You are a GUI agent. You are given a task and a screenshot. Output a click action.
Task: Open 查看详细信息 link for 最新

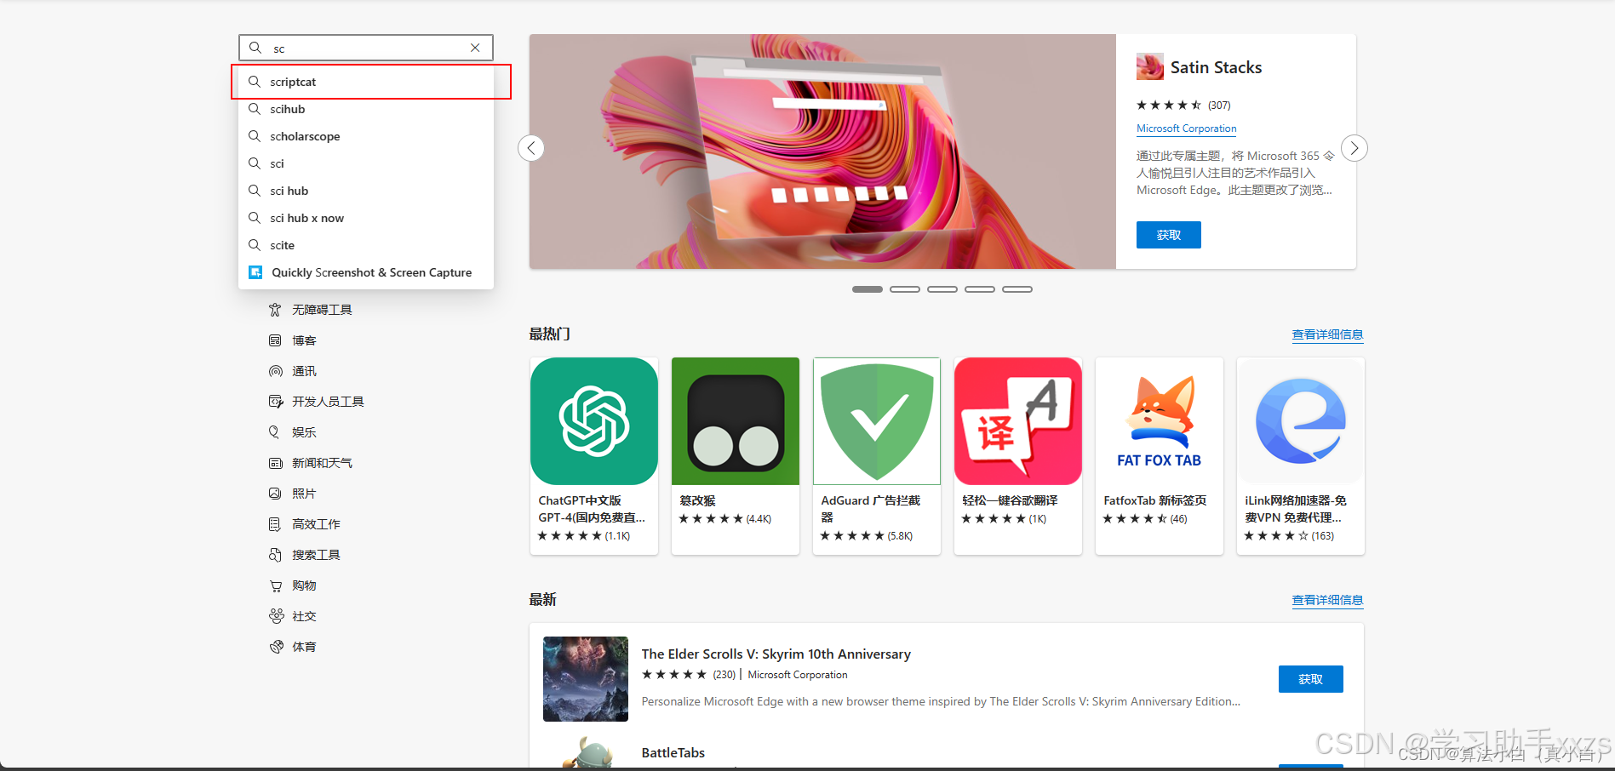pos(1327,600)
